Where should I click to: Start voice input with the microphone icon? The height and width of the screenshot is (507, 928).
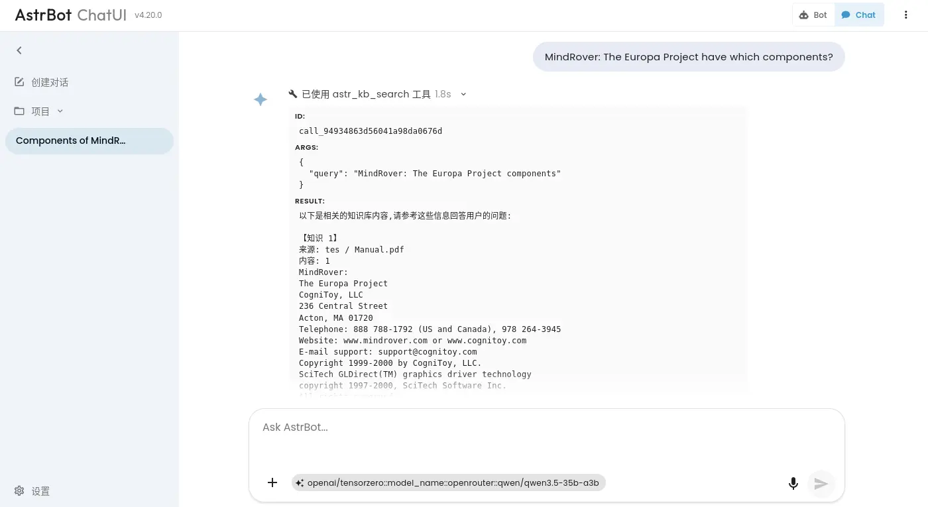(793, 483)
